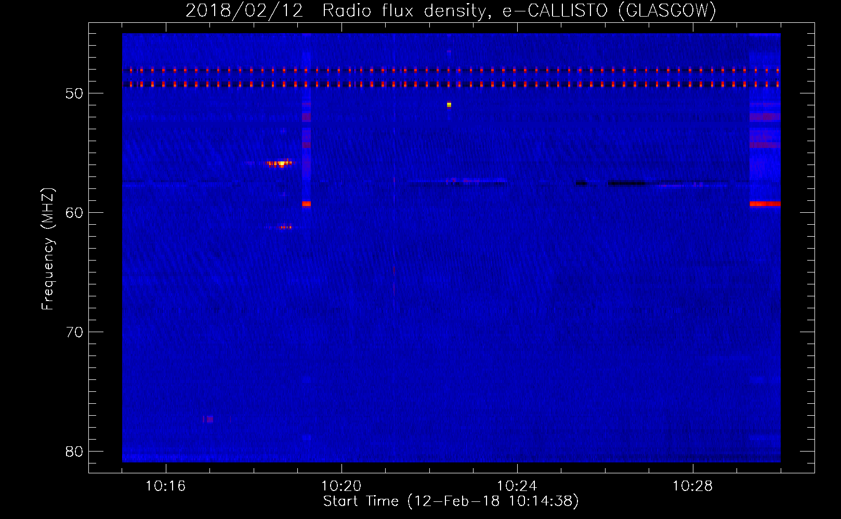841x519 pixels.
Task: Click the 'Start Time (12-Feb-18 10:14:38)' label
Action: (x=451, y=501)
